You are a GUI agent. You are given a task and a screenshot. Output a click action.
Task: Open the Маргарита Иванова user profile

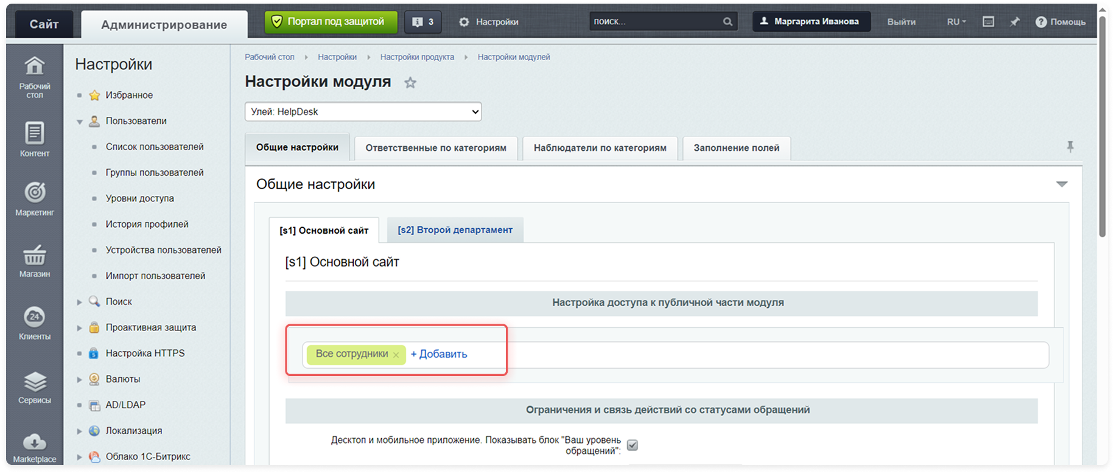point(811,21)
